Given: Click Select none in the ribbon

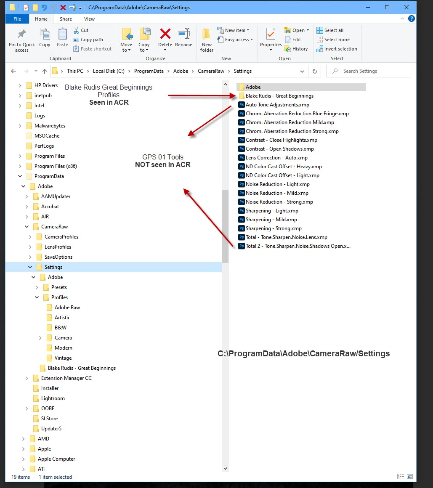Looking at the screenshot, I should [333, 40].
